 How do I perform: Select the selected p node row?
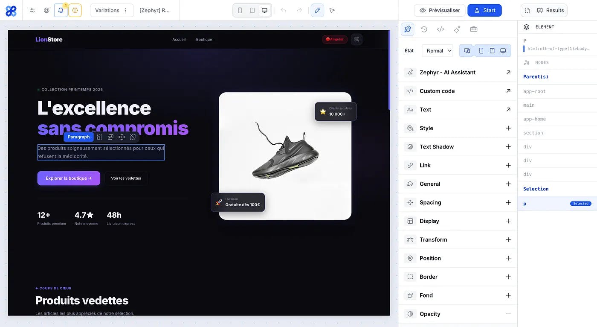pyautogui.click(x=557, y=204)
